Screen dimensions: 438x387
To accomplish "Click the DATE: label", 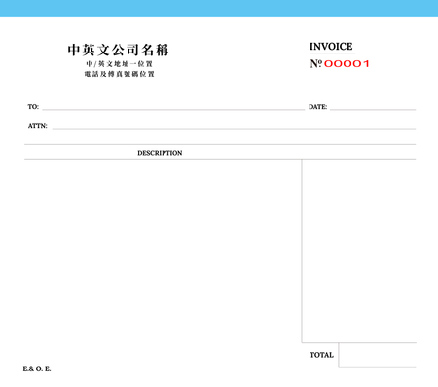I will click(x=317, y=107).
